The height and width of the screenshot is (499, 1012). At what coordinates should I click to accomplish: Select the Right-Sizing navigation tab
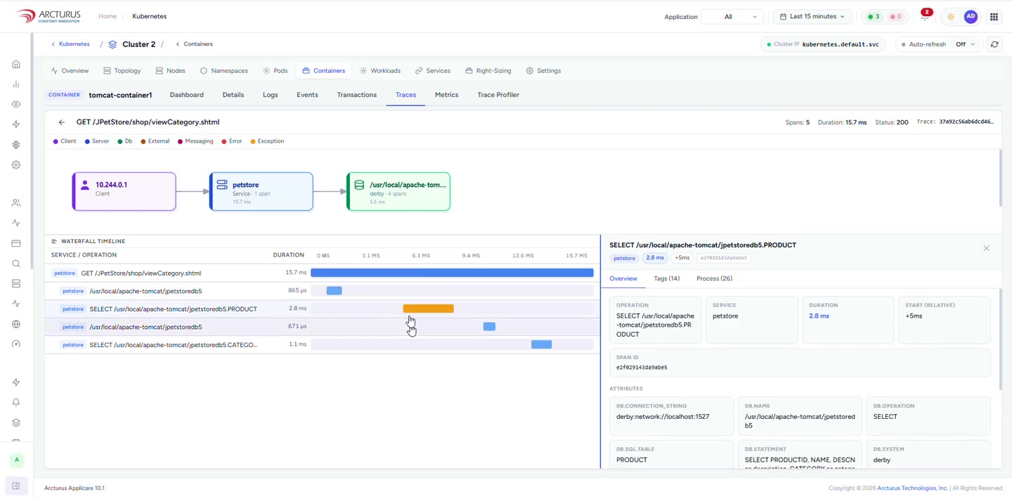coord(488,71)
